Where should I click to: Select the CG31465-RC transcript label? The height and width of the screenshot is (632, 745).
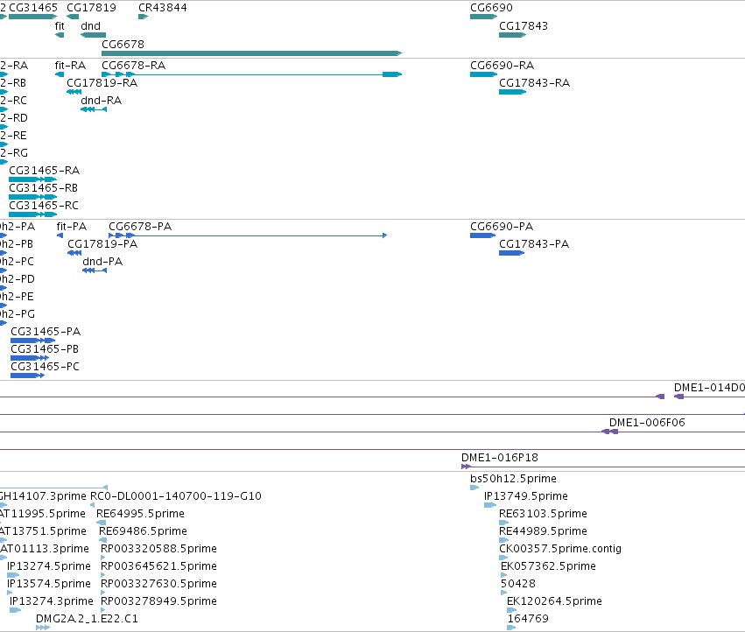pos(44,206)
